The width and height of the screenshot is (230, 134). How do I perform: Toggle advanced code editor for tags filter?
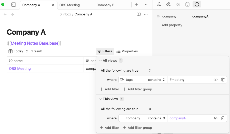pyautogui.click(x=215, y=80)
